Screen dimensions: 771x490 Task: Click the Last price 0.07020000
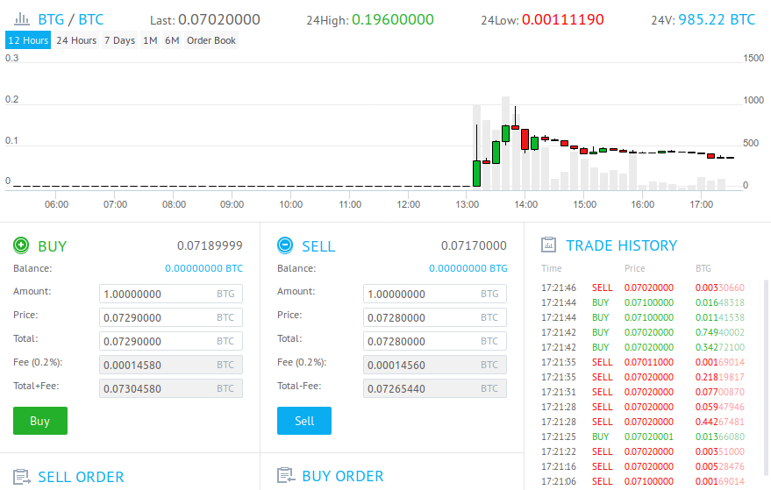219,19
